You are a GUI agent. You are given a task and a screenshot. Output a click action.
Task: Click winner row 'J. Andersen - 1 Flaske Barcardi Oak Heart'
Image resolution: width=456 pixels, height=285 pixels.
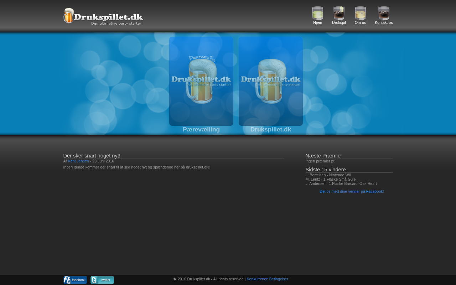(x=341, y=183)
